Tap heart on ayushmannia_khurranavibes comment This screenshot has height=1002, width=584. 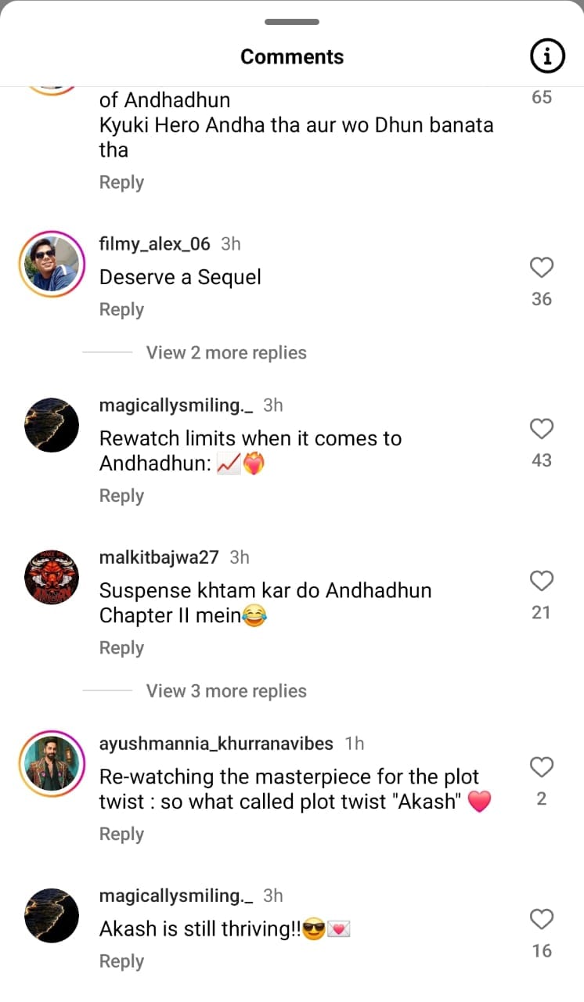(x=542, y=767)
